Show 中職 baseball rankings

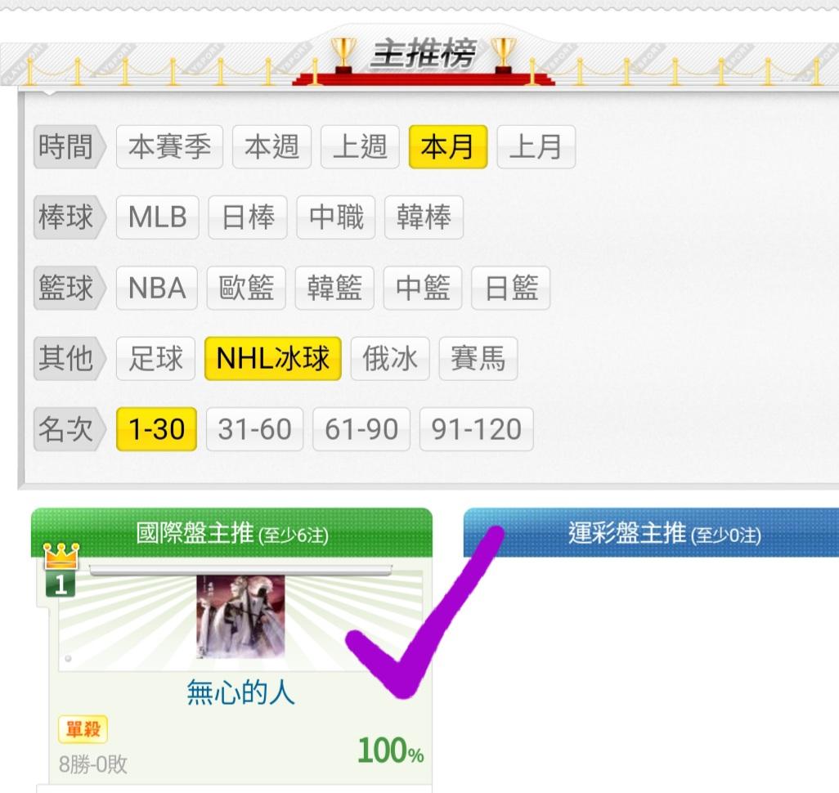336,217
